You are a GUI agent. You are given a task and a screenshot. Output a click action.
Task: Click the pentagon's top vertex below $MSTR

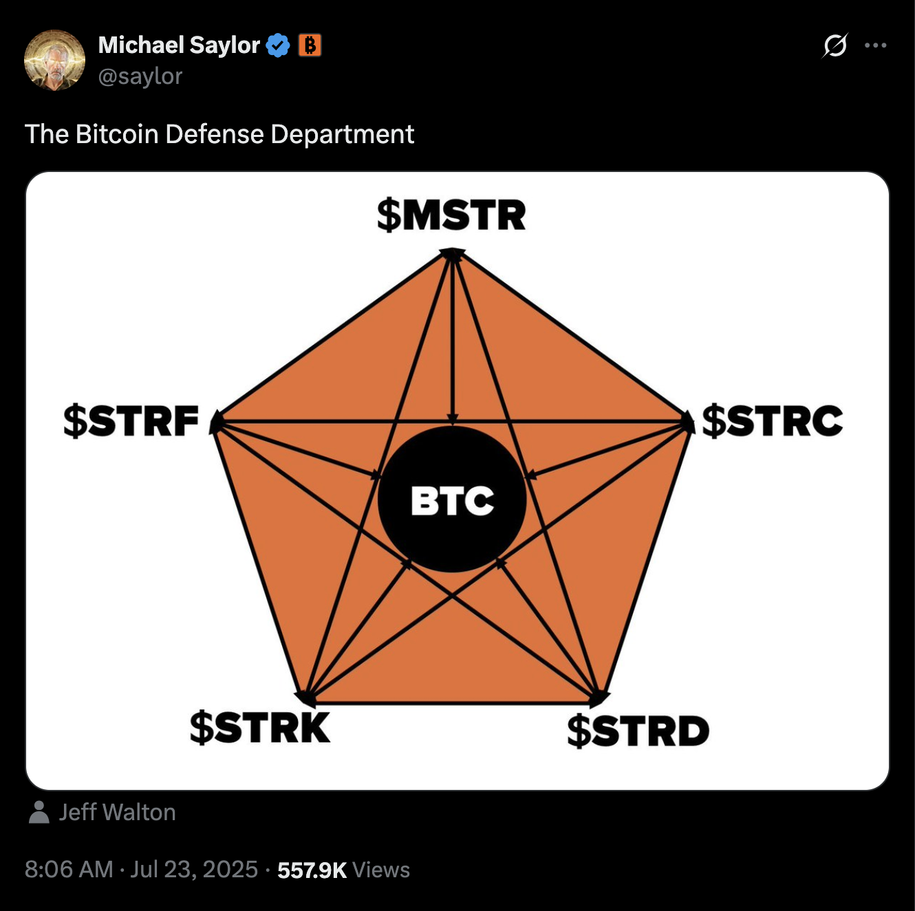(452, 253)
